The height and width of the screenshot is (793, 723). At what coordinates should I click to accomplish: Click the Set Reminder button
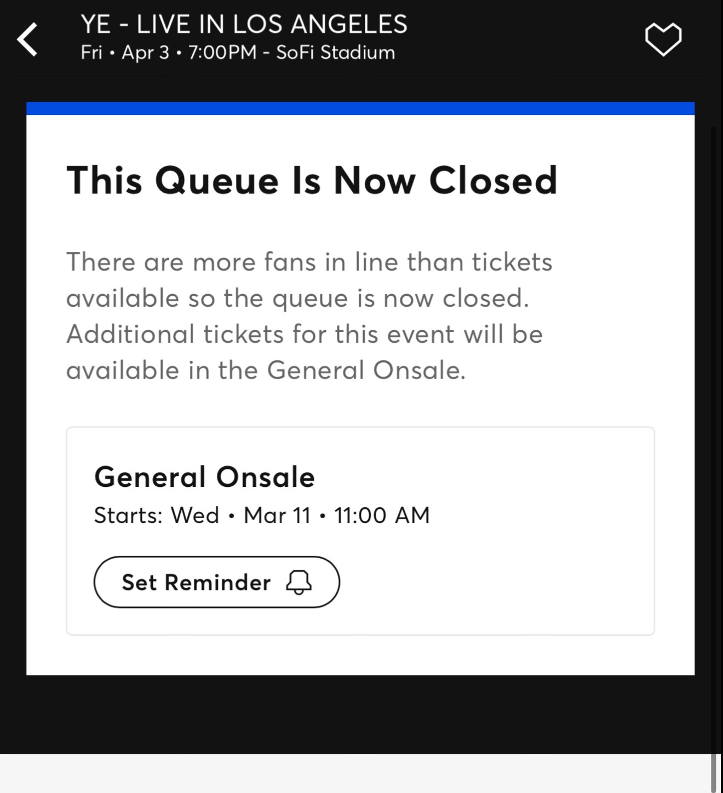click(216, 582)
